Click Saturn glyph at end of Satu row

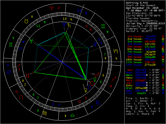[163, 86]
